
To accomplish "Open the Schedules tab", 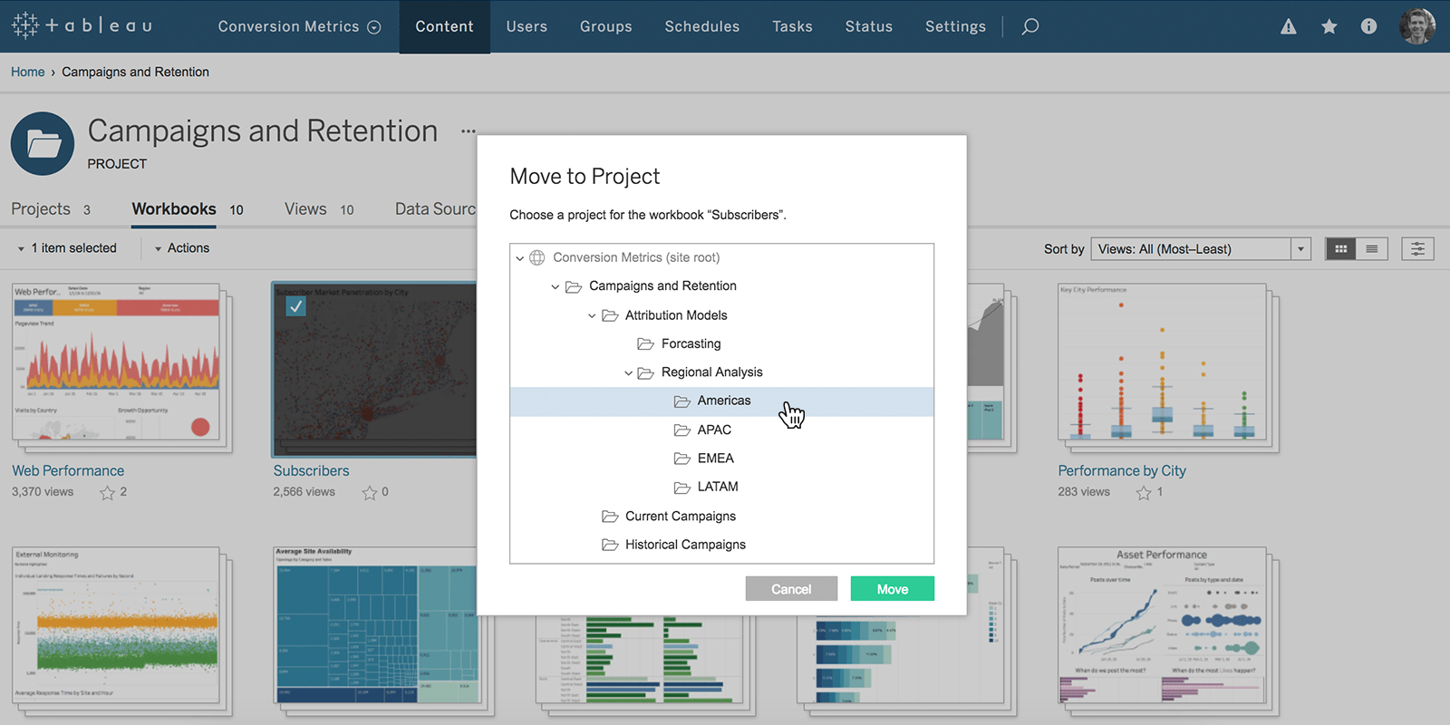I will pyautogui.click(x=702, y=26).
